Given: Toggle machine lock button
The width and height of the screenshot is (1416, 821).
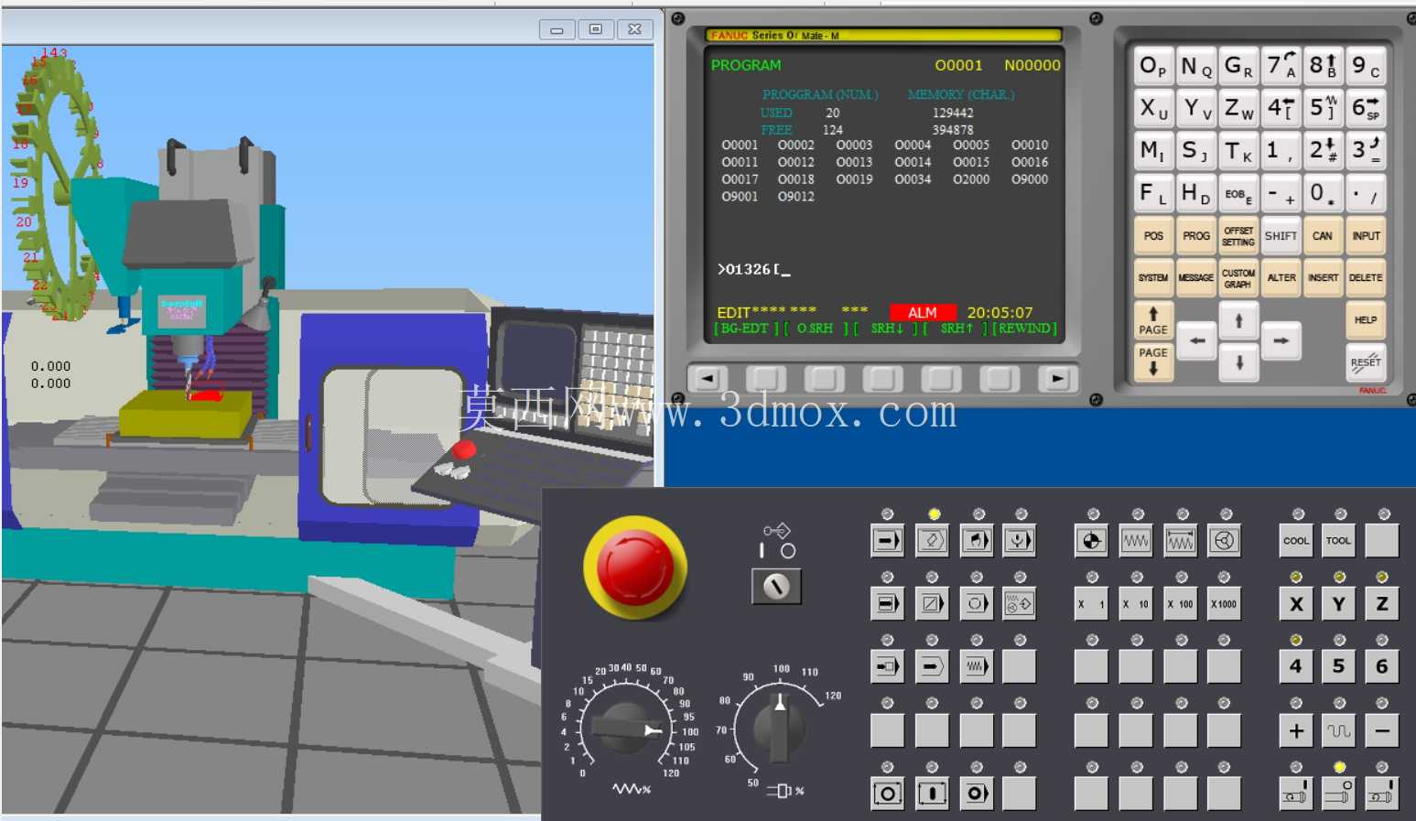Looking at the screenshot, I should [932, 666].
